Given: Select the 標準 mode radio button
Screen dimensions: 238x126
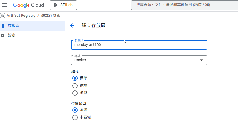Looking at the screenshot, I should pyautogui.click(x=75, y=78).
